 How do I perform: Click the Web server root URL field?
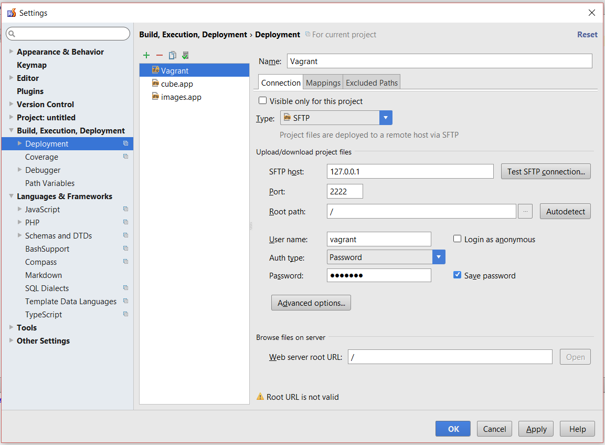point(450,357)
